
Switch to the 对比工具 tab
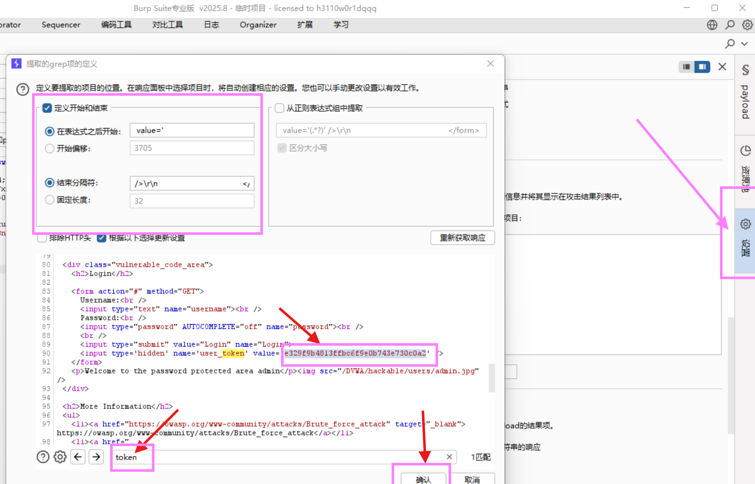click(x=168, y=25)
